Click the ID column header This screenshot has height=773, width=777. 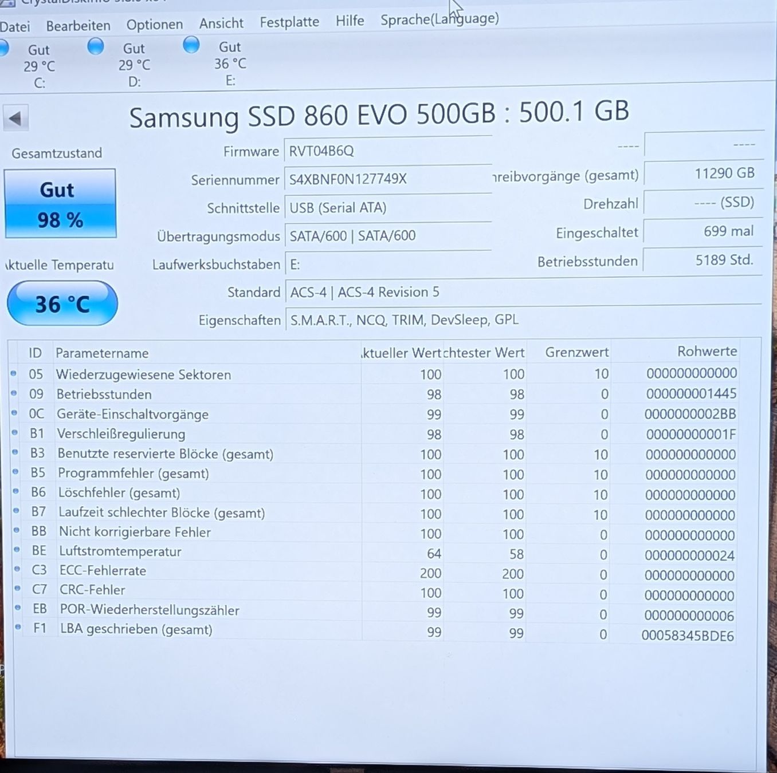tap(36, 353)
